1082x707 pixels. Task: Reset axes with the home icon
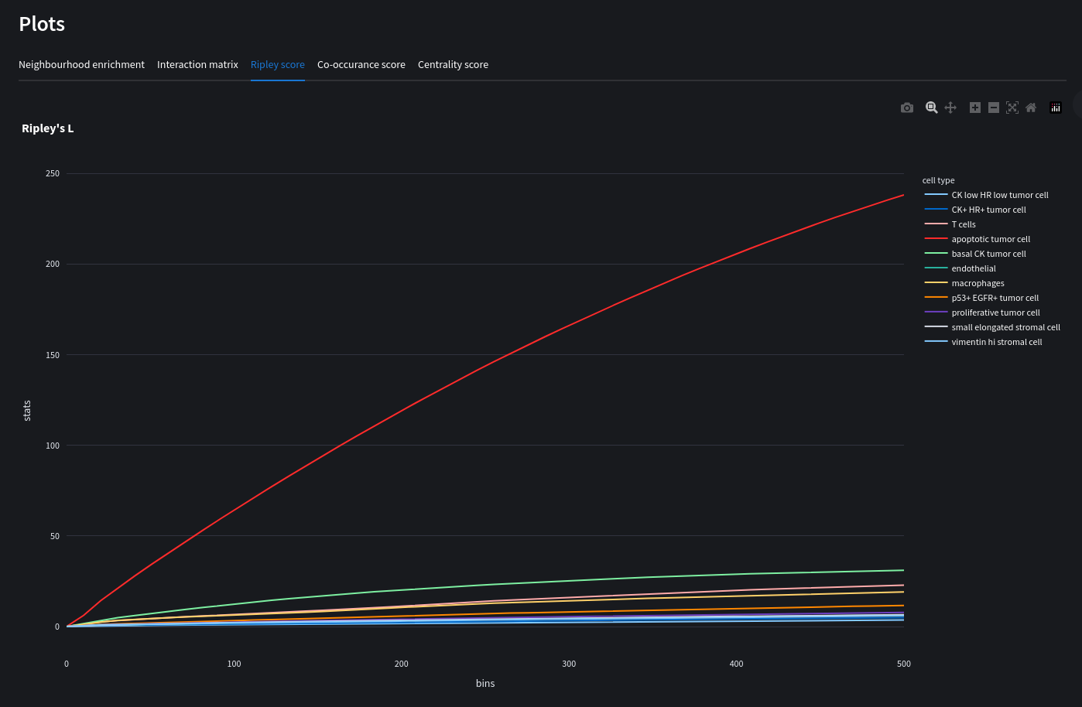(1031, 108)
